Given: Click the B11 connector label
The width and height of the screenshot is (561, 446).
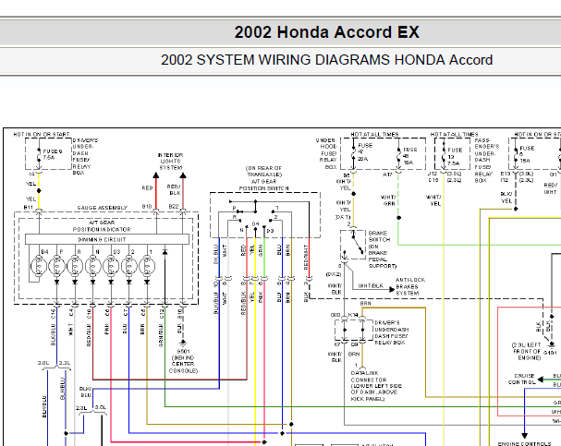Looking at the screenshot, I should [x=29, y=207].
